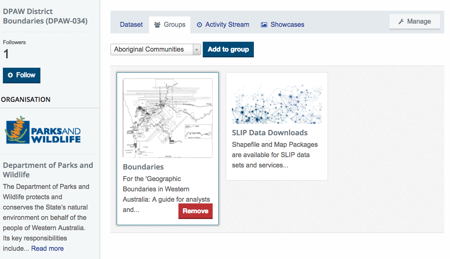Select the Aboriginal Communities combo box

[x=155, y=49]
